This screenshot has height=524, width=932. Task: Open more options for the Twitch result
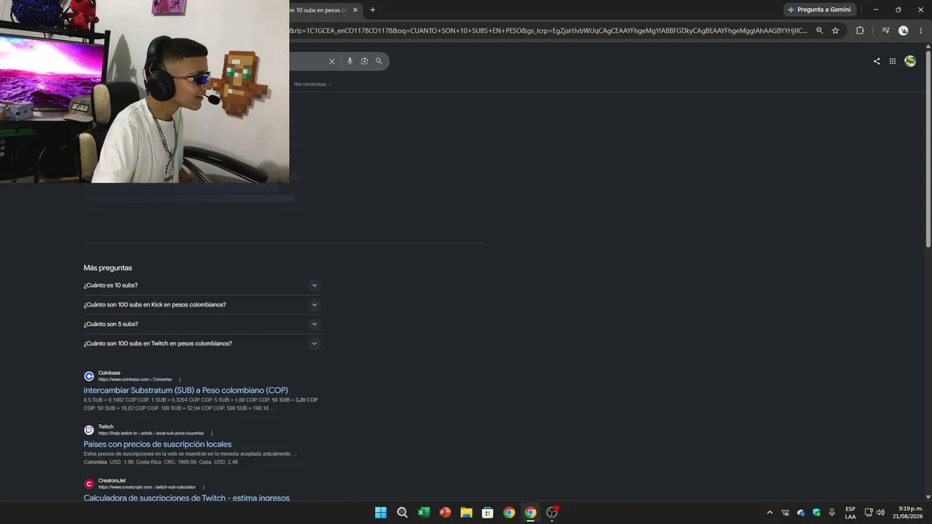point(212,434)
